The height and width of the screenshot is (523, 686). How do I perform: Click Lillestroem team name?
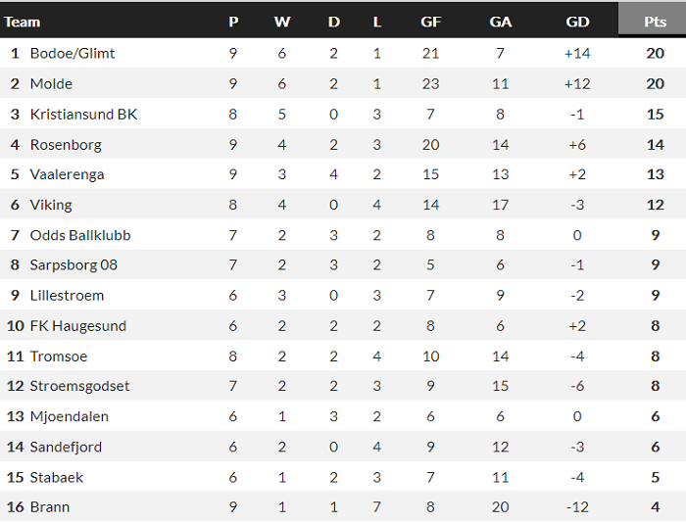point(67,295)
